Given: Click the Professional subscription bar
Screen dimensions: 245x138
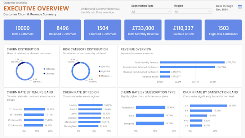Looking at the screenshot, I should (x=151, y=107).
